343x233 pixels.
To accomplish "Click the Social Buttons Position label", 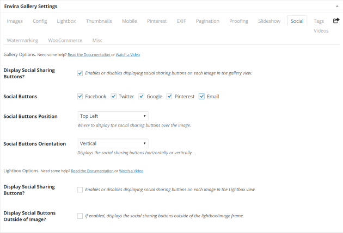I will tap(30, 116).
